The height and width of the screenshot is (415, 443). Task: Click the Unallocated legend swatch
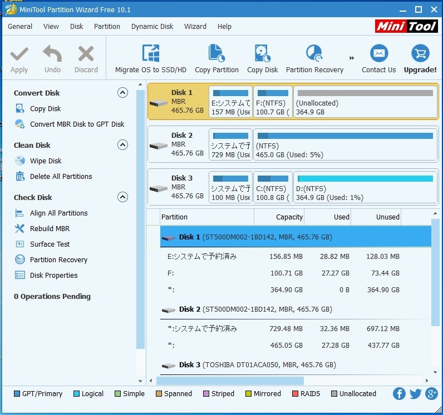[334, 393]
